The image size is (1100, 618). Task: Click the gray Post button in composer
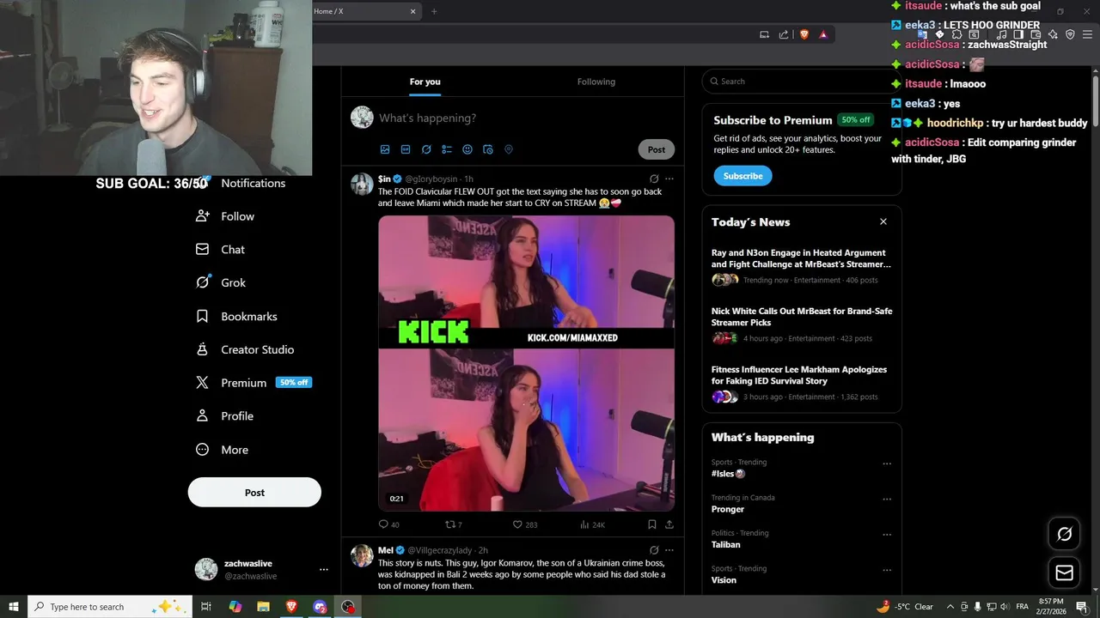tap(657, 149)
